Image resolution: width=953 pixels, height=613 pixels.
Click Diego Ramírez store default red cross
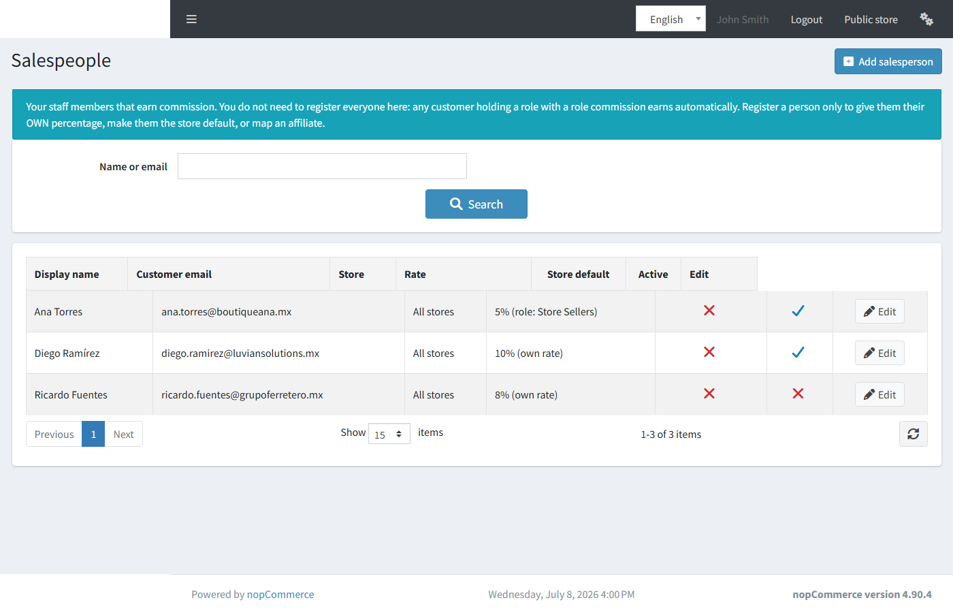(709, 352)
